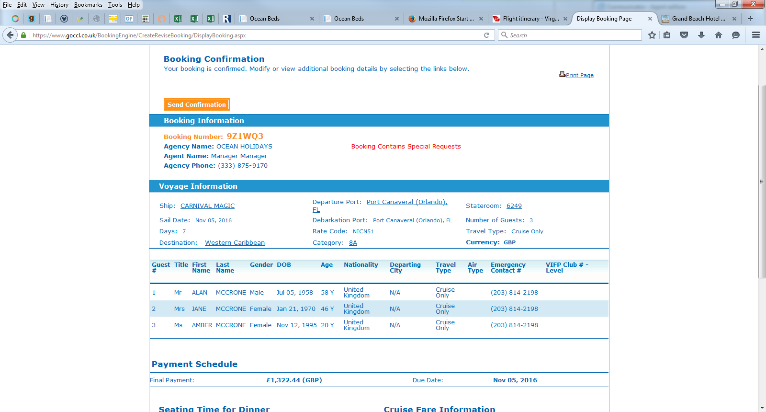
Task: Open the Tools menu
Action: [115, 5]
